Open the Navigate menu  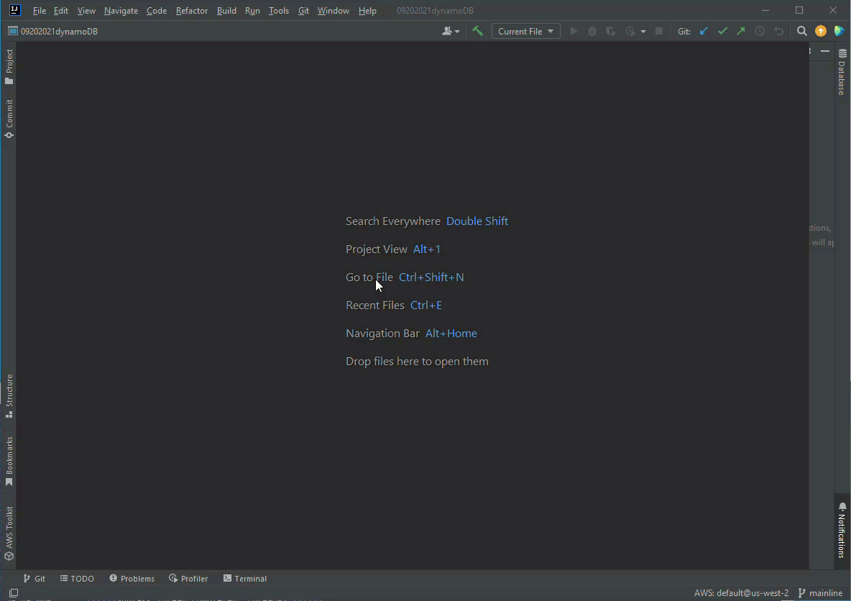coord(121,11)
